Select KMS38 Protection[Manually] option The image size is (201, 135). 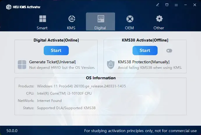click(144, 62)
